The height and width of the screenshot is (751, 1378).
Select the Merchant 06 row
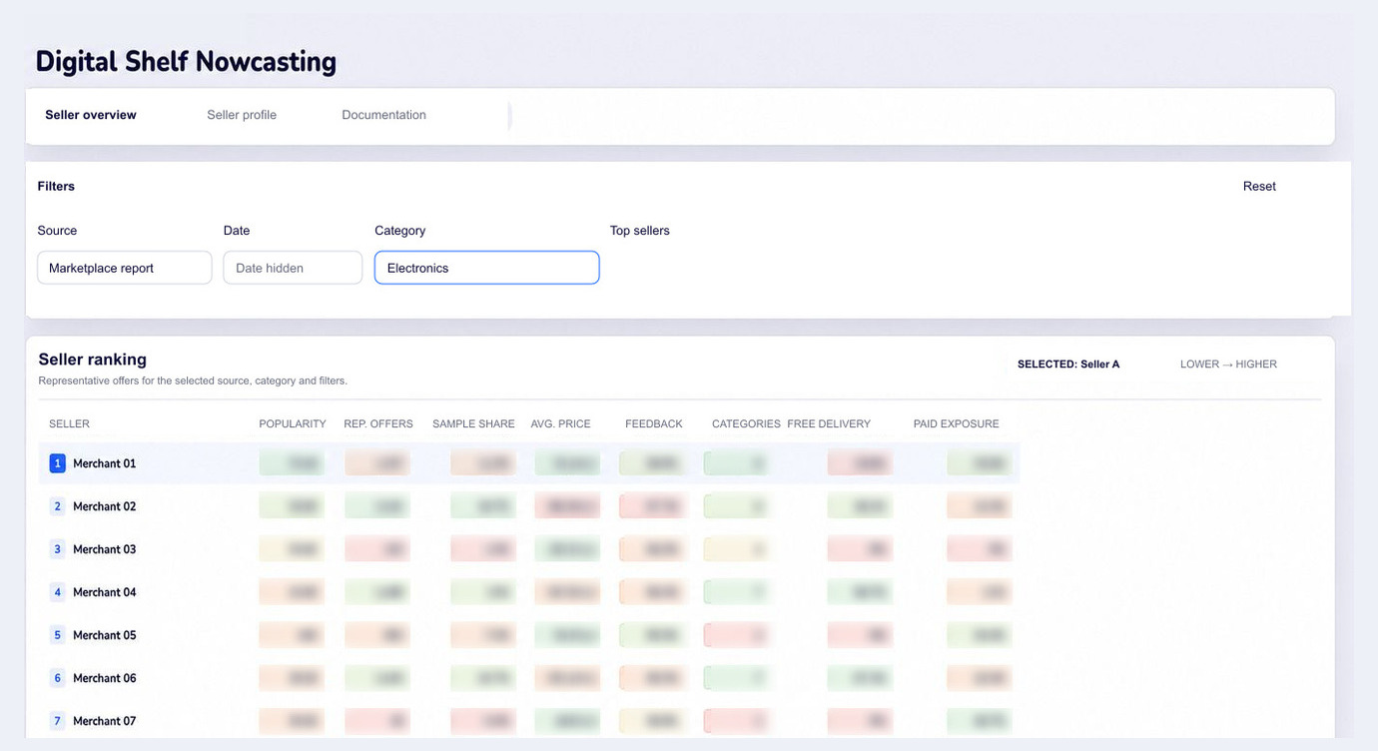[529, 678]
